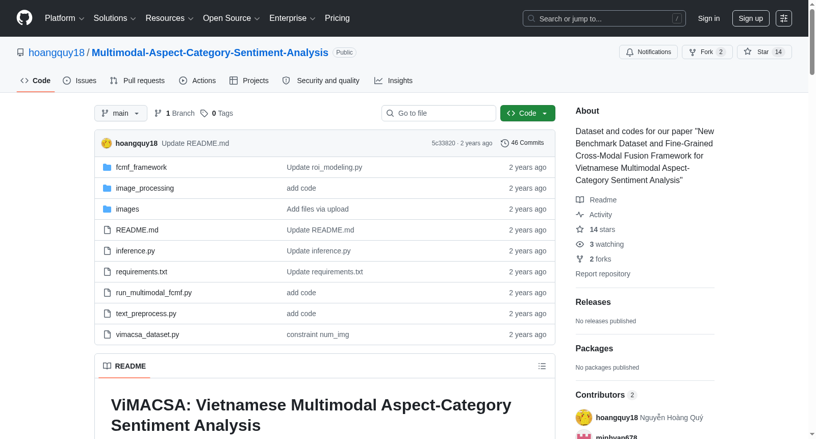
Task: Open constraint num_img commit message
Action: coord(318,334)
